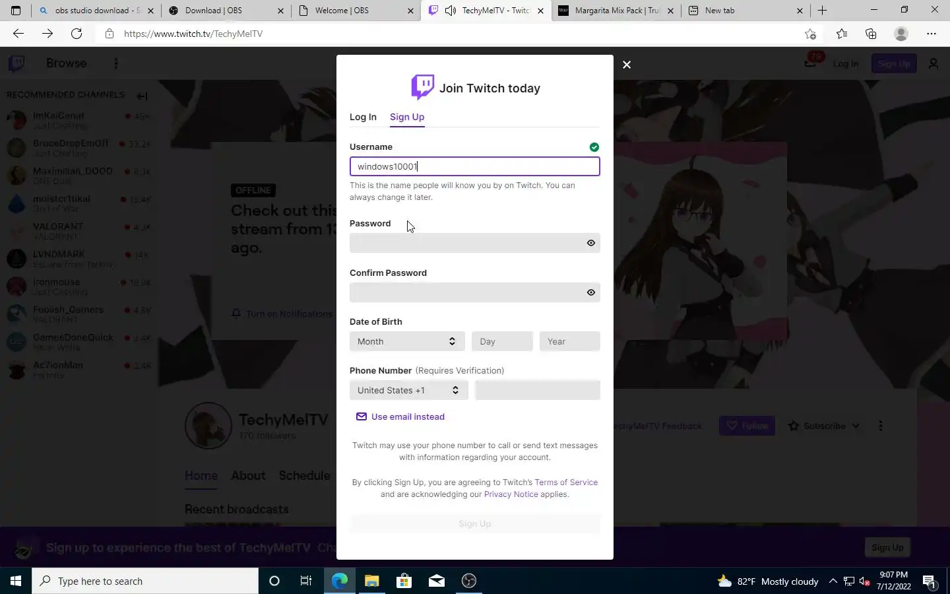Reload the Twitch page
This screenshot has height=594, width=950.
point(77,34)
